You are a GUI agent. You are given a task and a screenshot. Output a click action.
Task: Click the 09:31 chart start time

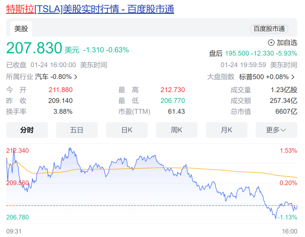click(14, 231)
